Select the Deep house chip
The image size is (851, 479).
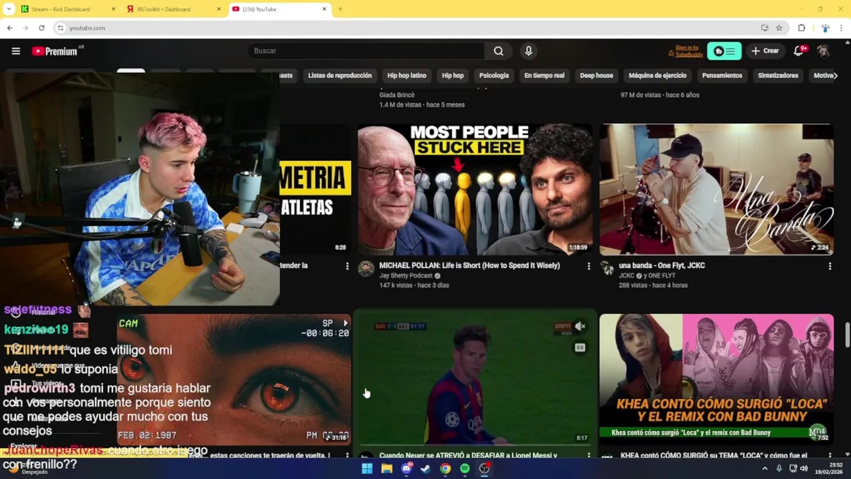[596, 76]
